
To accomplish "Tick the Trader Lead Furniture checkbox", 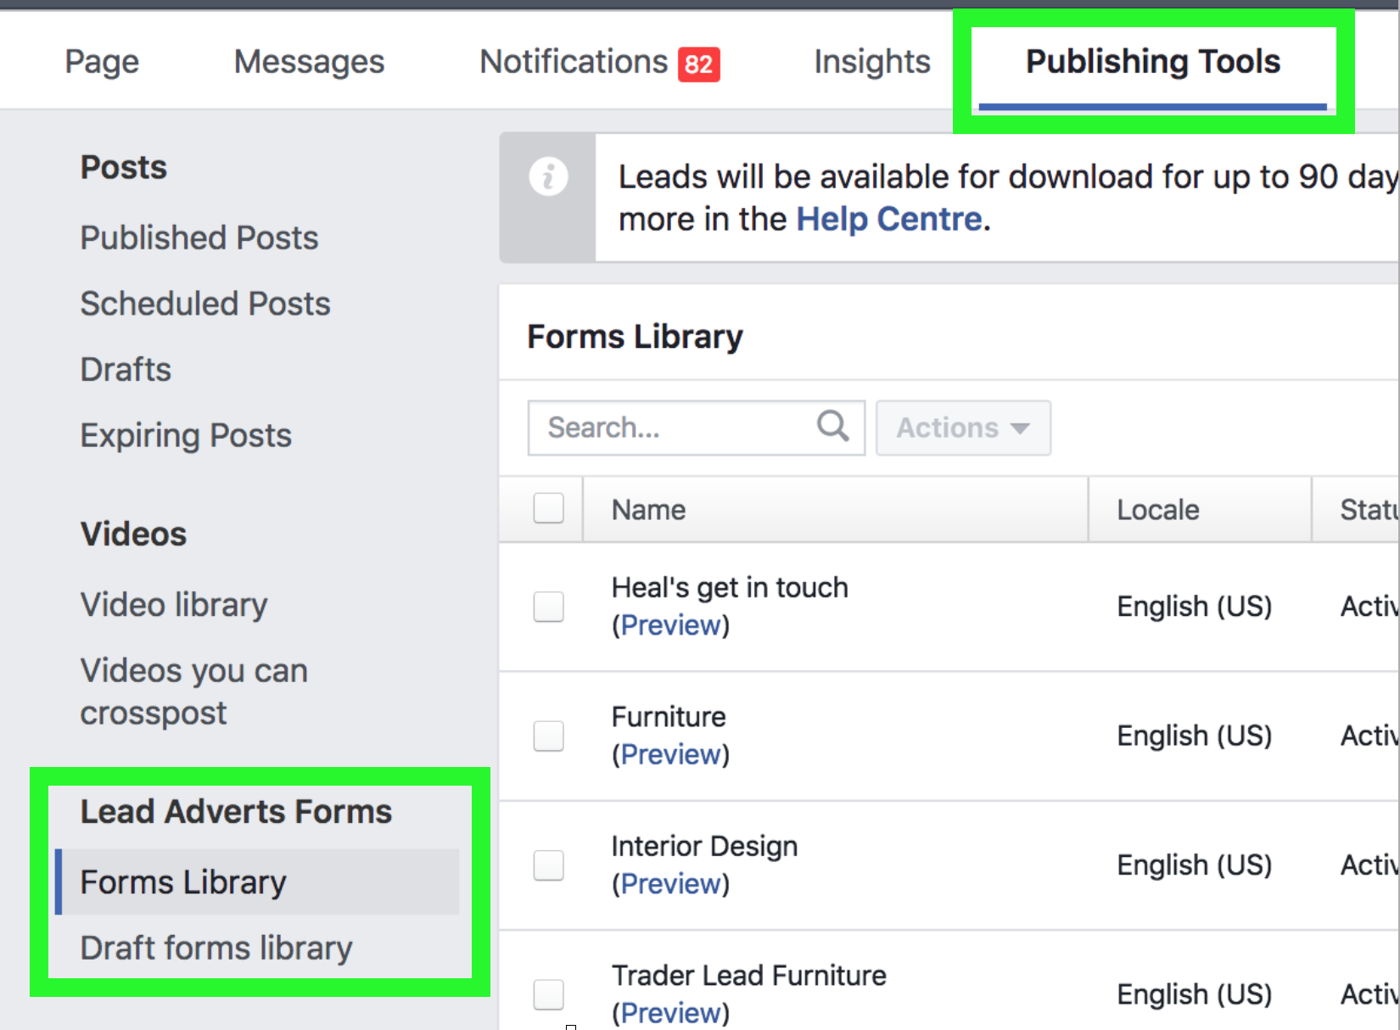I will pyautogui.click(x=548, y=994).
